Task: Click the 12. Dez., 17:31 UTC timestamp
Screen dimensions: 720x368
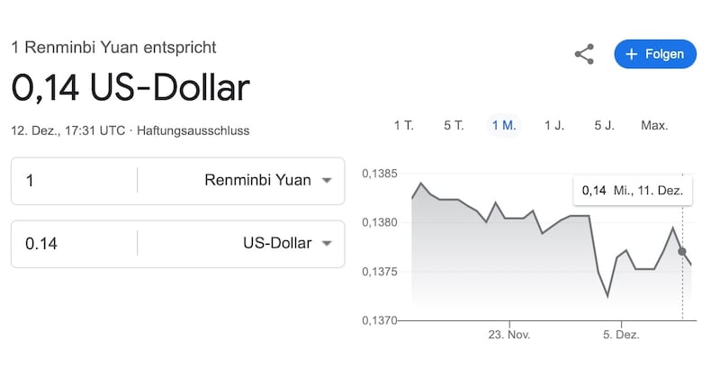Action: pyautogui.click(x=68, y=130)
